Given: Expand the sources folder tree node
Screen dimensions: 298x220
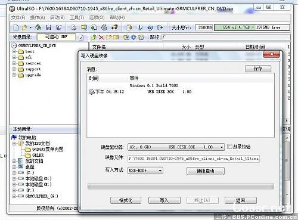Looking at the screenshot, I should 14,63.
